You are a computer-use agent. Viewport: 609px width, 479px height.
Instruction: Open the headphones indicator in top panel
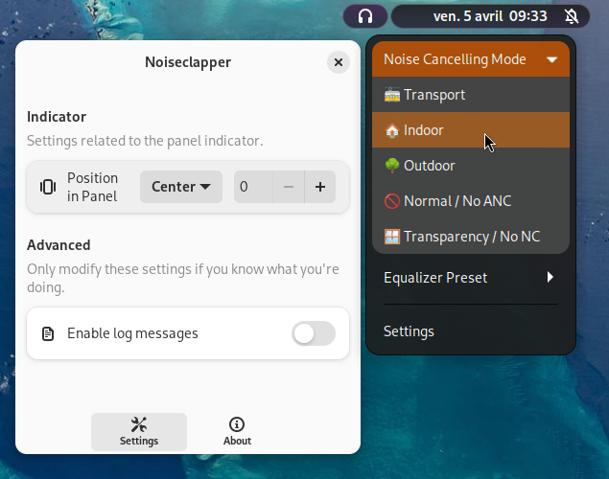pos(365,16)
